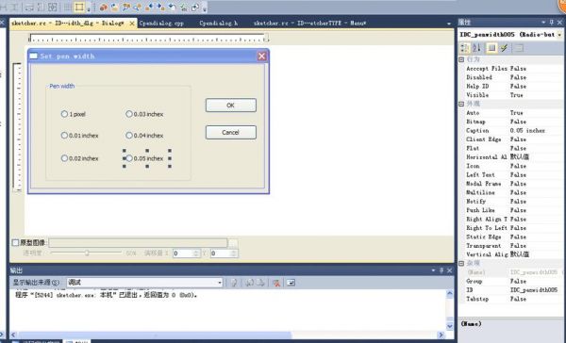Toggle guides using the highlighted dialog editor toolbar icon
566x343 pixels.
click(x=79, y=7)
